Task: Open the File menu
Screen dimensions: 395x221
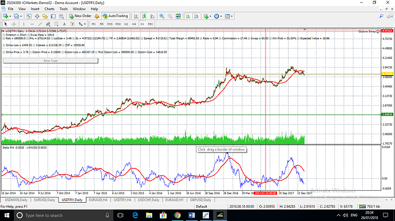Action: pyautogui.click(x=10, y=9)
